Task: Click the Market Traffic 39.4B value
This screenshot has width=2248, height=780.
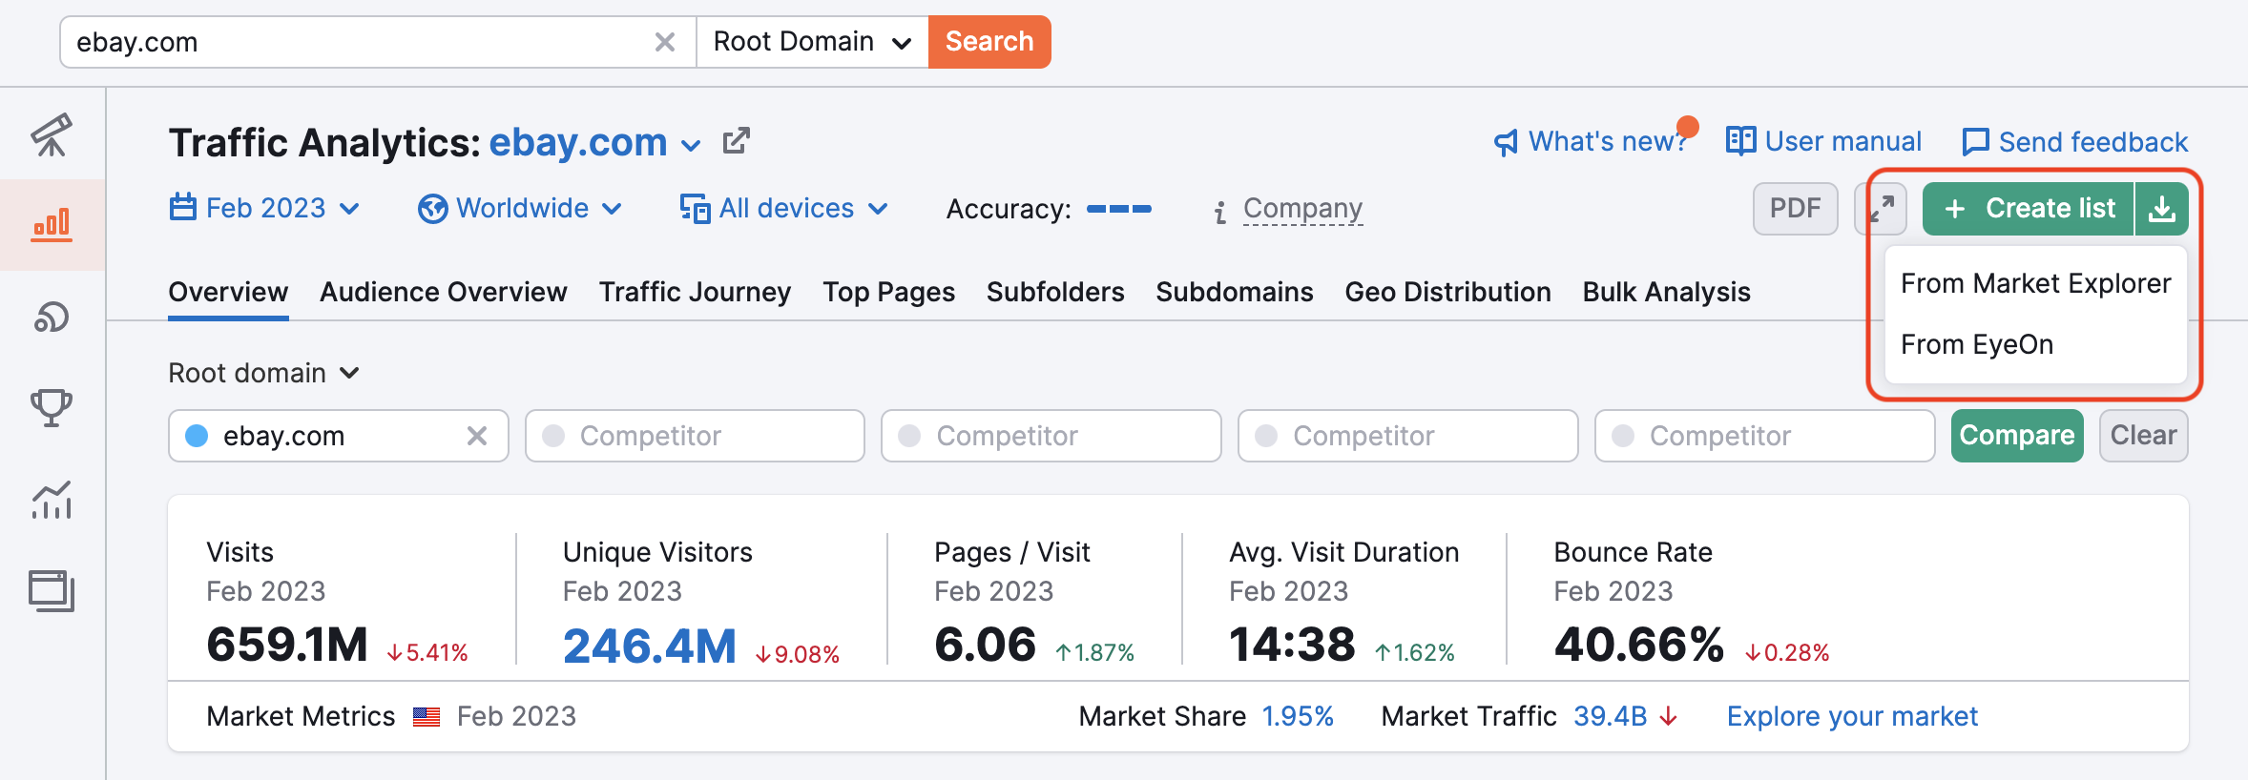Action: (1611, 716)
